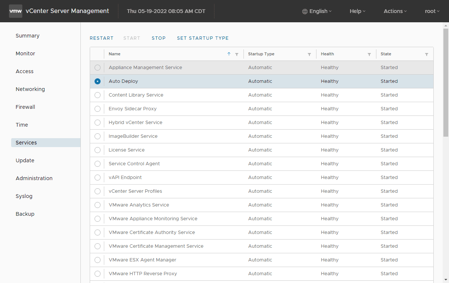Open the Health column filter
This screenshot has height=283, width=449.
369,54
